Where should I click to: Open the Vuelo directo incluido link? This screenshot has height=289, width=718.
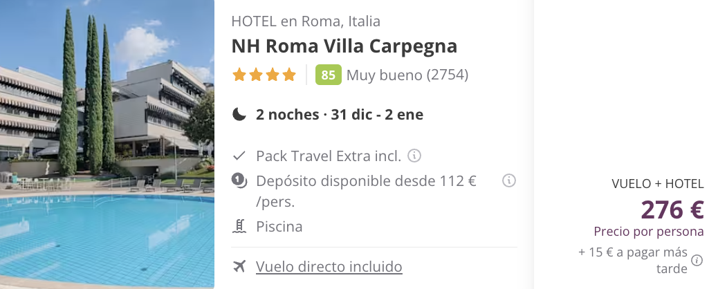click(329, 266)
